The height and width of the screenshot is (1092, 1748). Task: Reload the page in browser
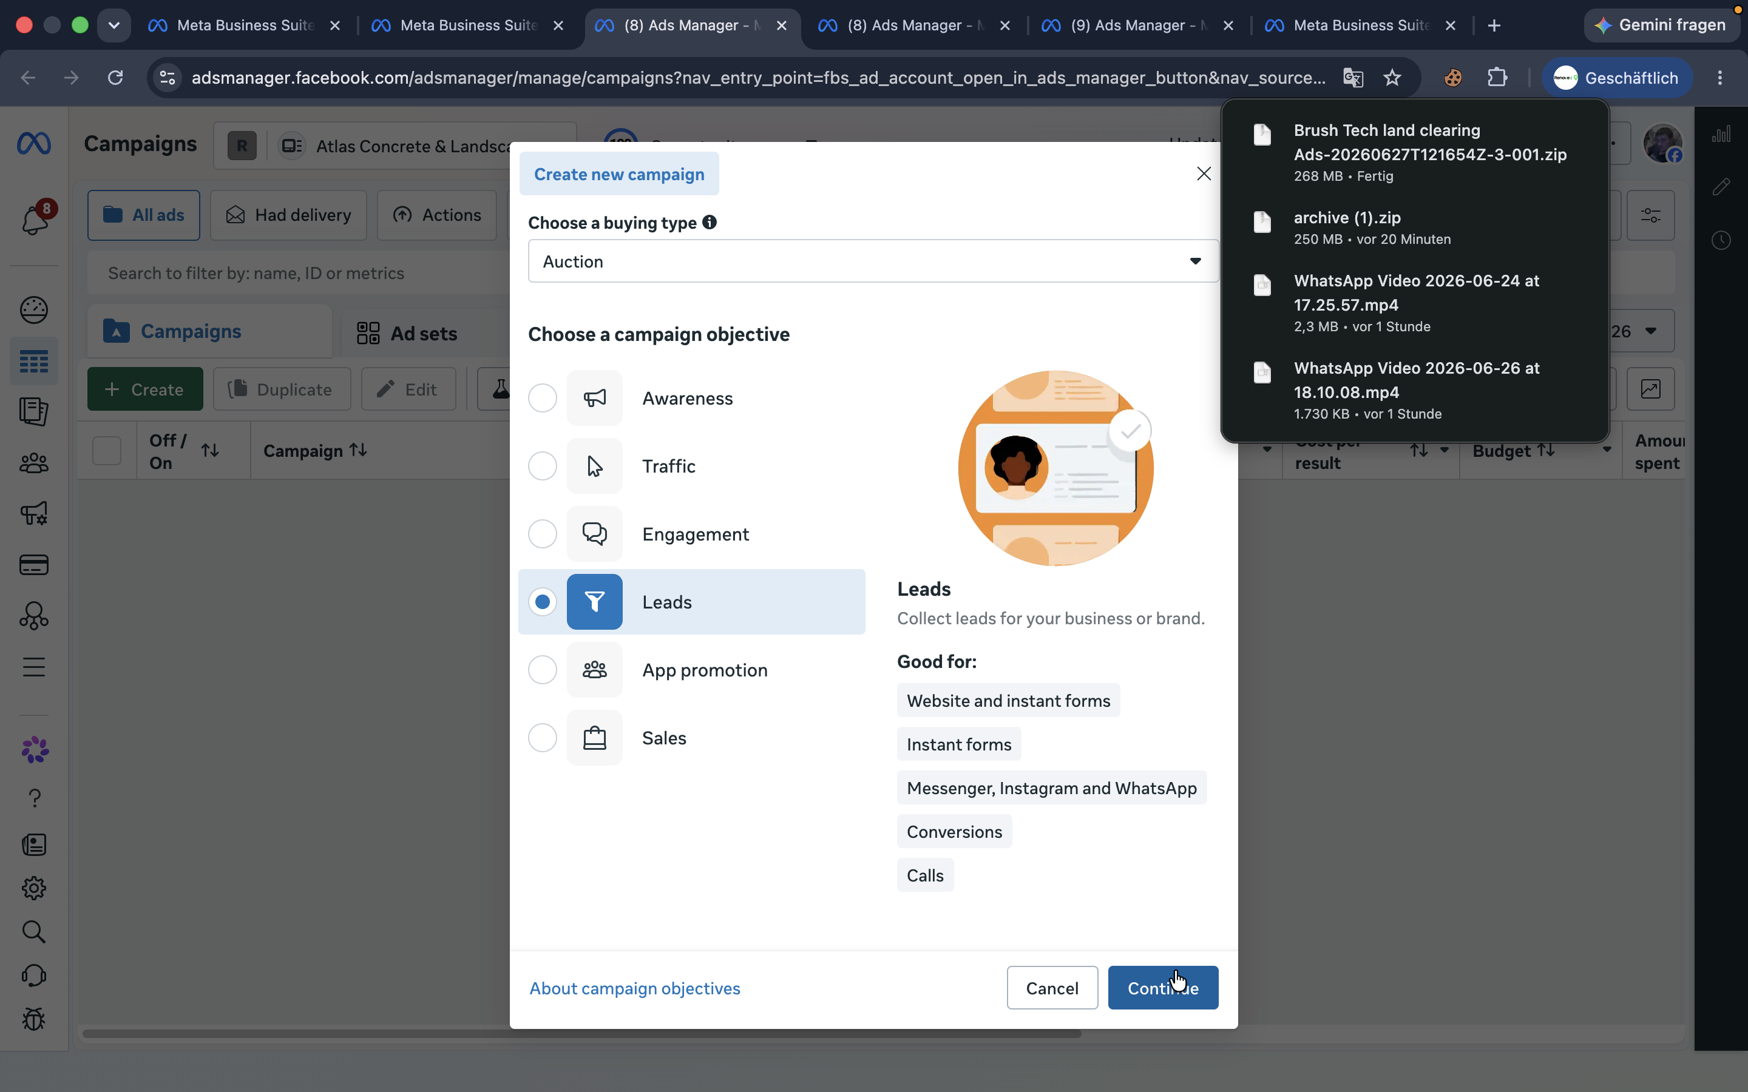point(115,77)
